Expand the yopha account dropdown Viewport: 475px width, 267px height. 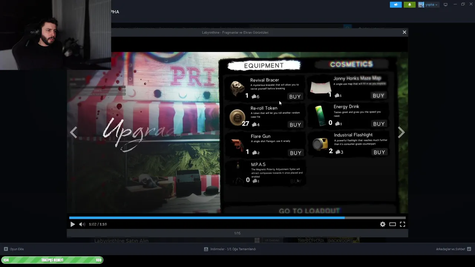pyautogui.click(x=431, y=5)
